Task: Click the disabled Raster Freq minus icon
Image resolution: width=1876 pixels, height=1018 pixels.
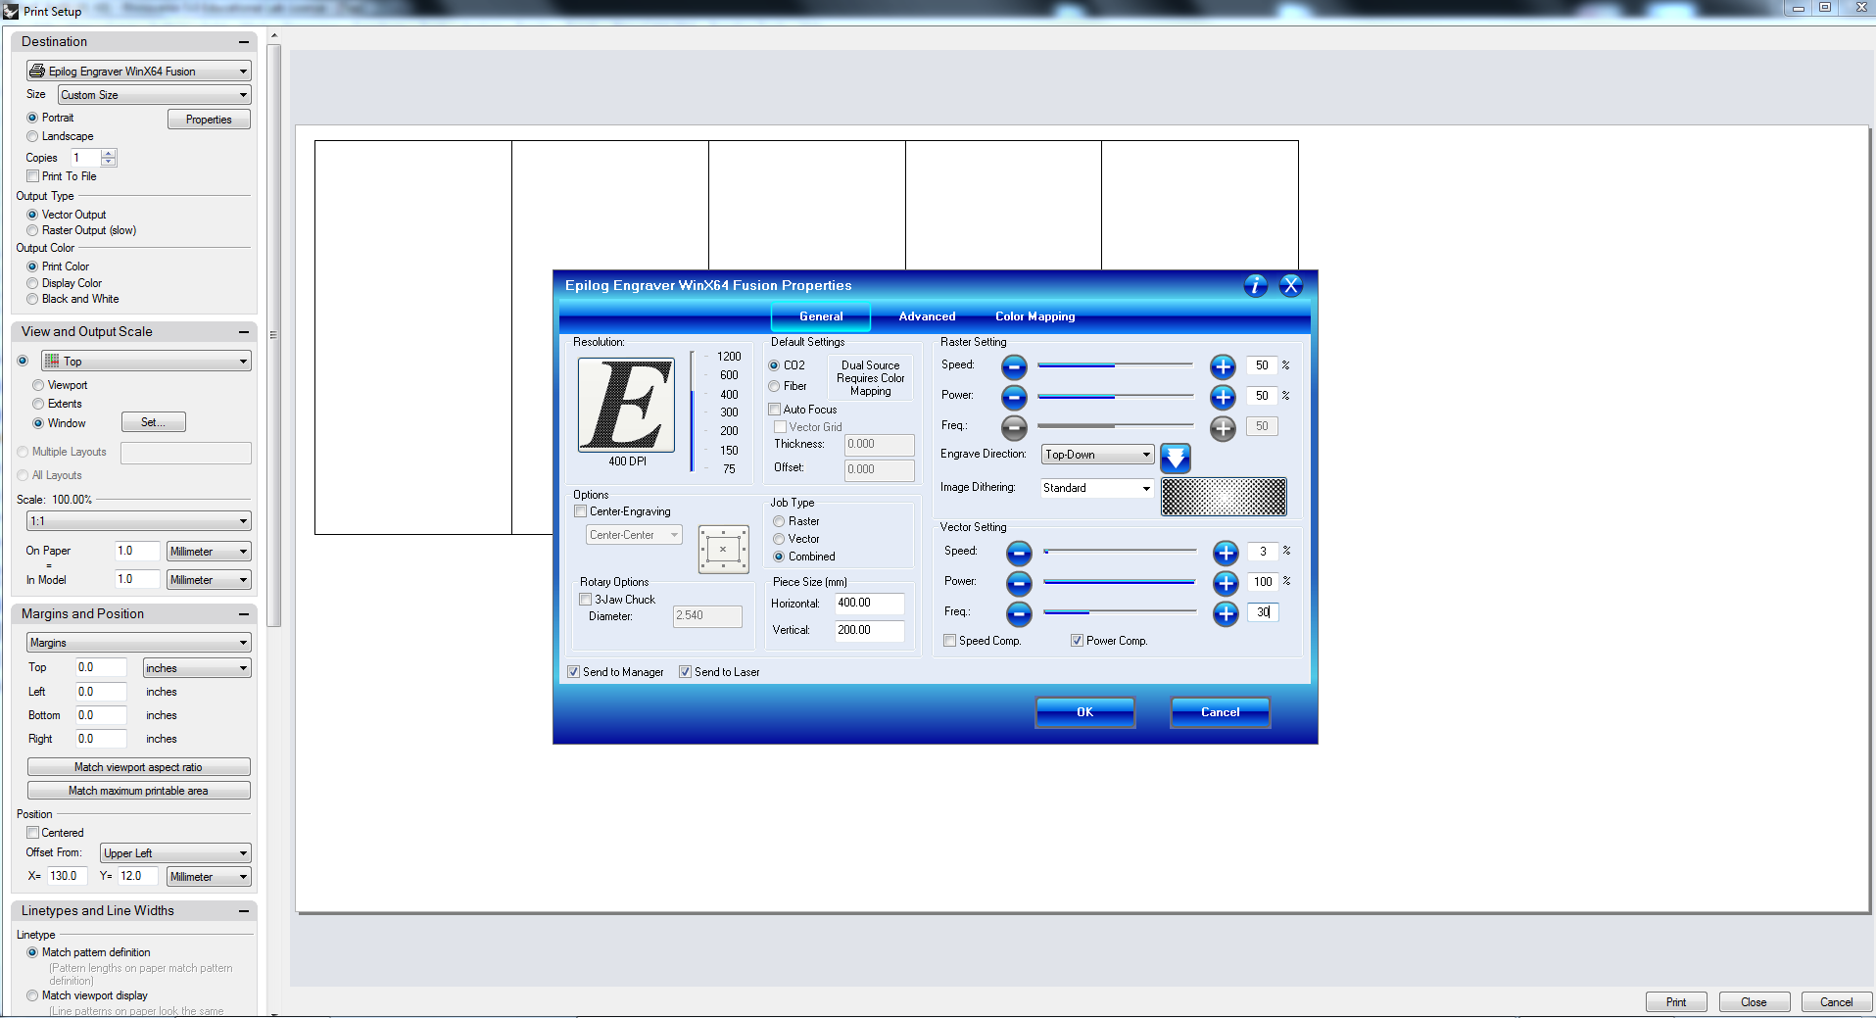Action: coord(1014,428)
